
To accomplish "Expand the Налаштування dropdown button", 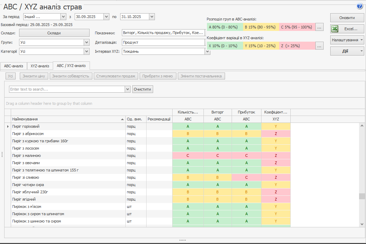I will [x=347, y=40].
